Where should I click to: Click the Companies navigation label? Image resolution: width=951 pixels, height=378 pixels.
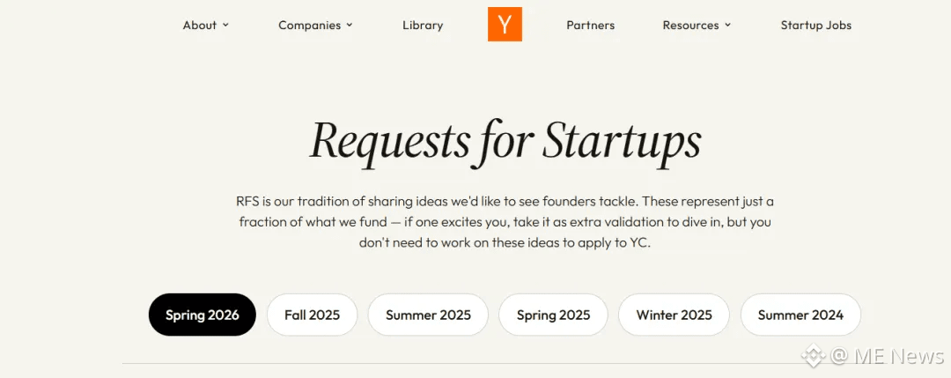[309, 26]
